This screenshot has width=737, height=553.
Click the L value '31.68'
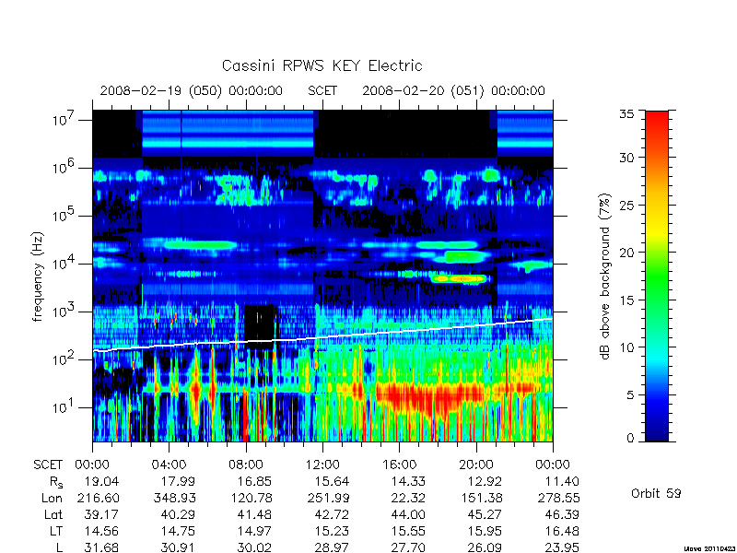[101, 547]
